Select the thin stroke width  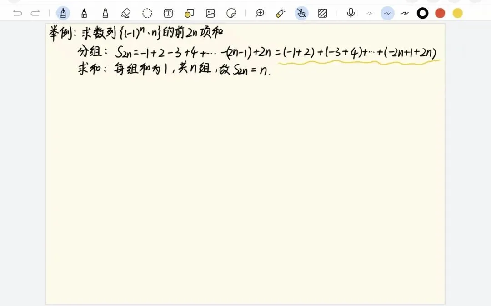click(x=370, y=13)
